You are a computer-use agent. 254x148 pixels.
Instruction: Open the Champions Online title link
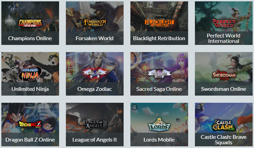(x=30, y=38)
